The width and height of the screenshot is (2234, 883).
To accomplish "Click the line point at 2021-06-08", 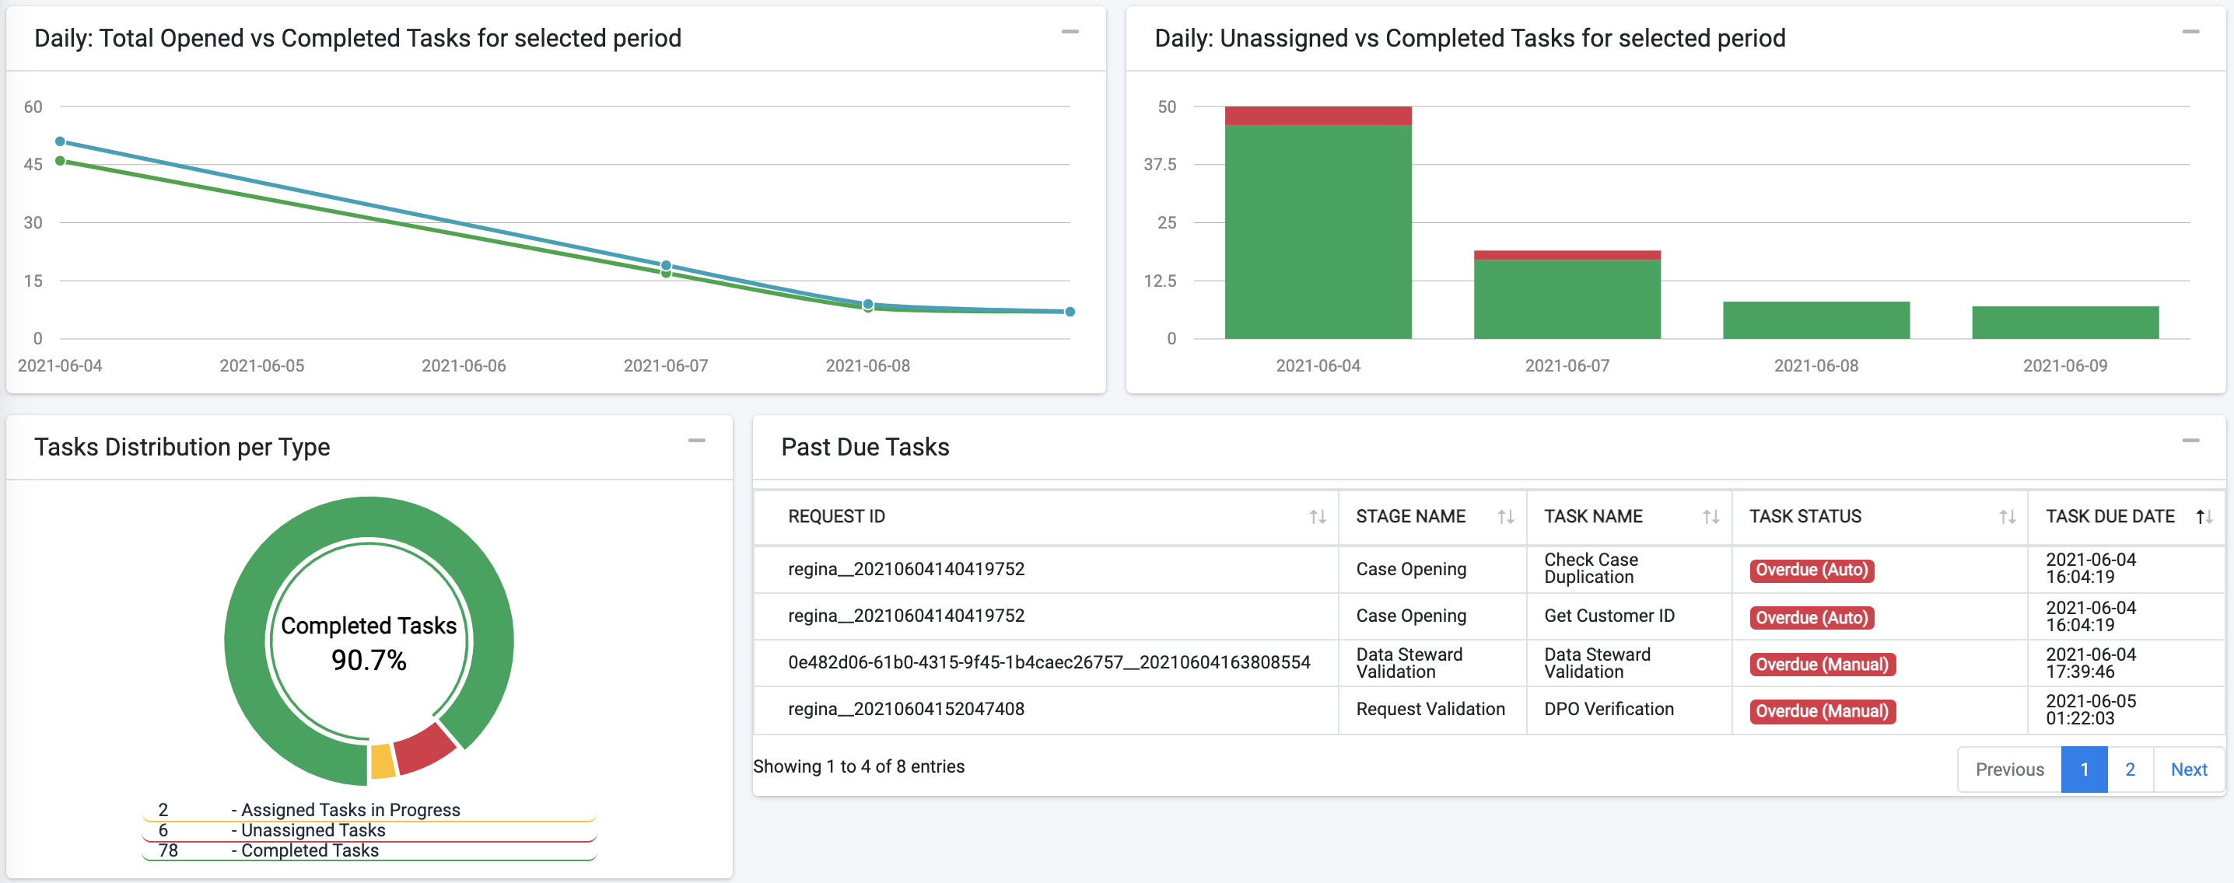I will [868, 305].
